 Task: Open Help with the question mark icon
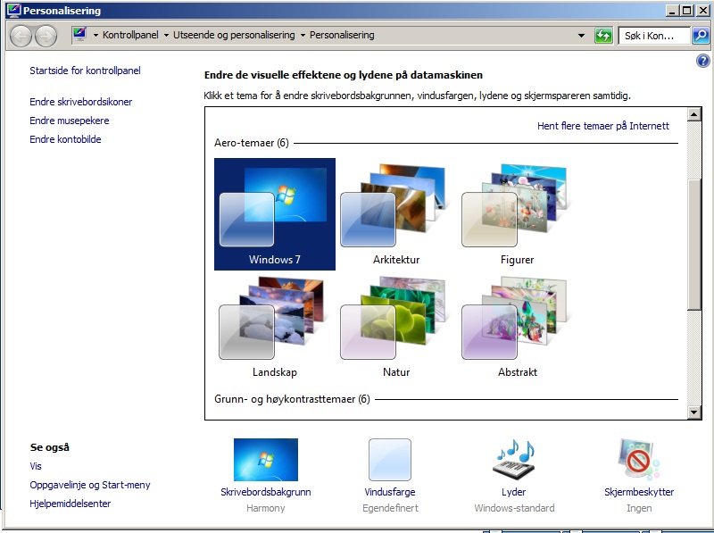(x=702, y=61)
